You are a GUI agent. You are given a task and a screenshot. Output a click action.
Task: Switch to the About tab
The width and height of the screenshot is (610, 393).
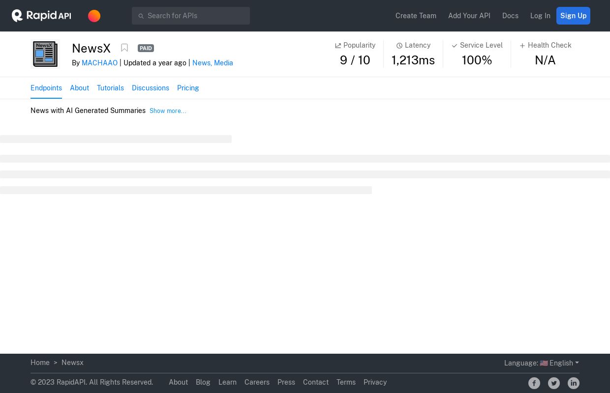(x=79, y=88)
